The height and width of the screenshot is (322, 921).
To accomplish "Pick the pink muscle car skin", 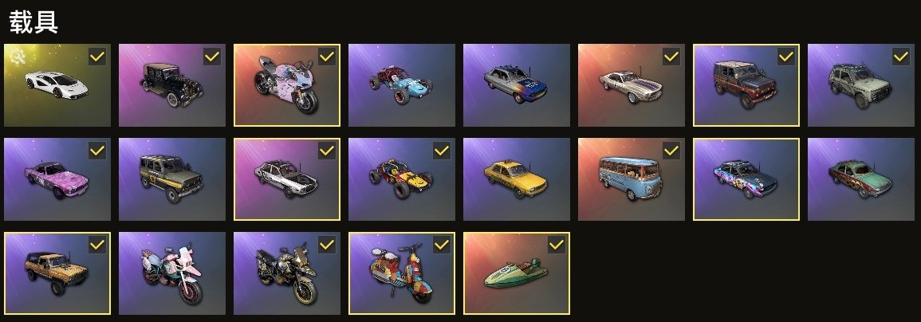I will click(57, 179).
